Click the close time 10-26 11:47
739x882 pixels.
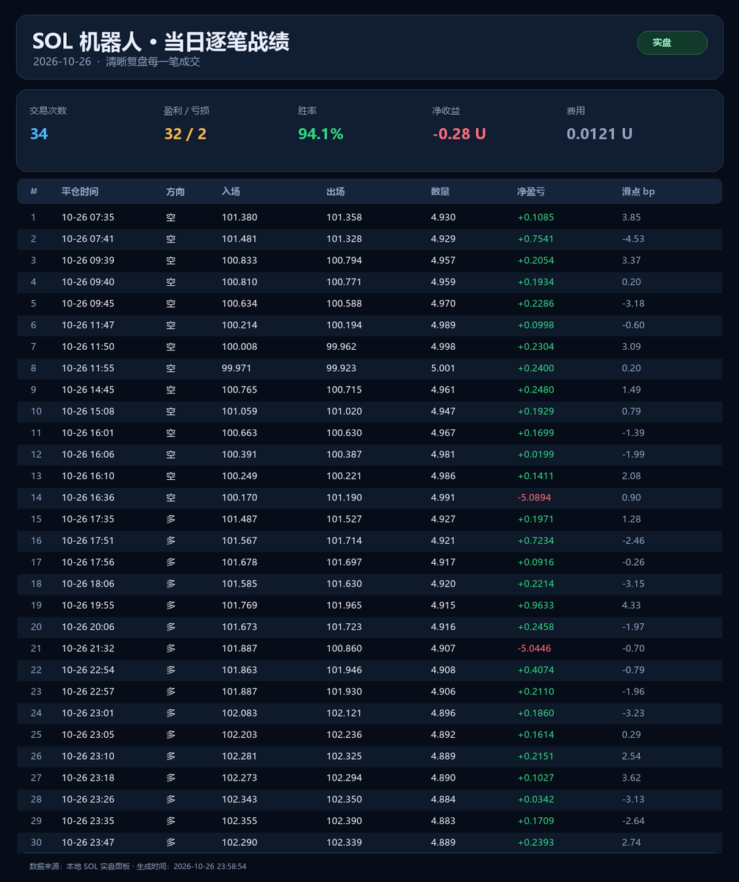point(88,325)
